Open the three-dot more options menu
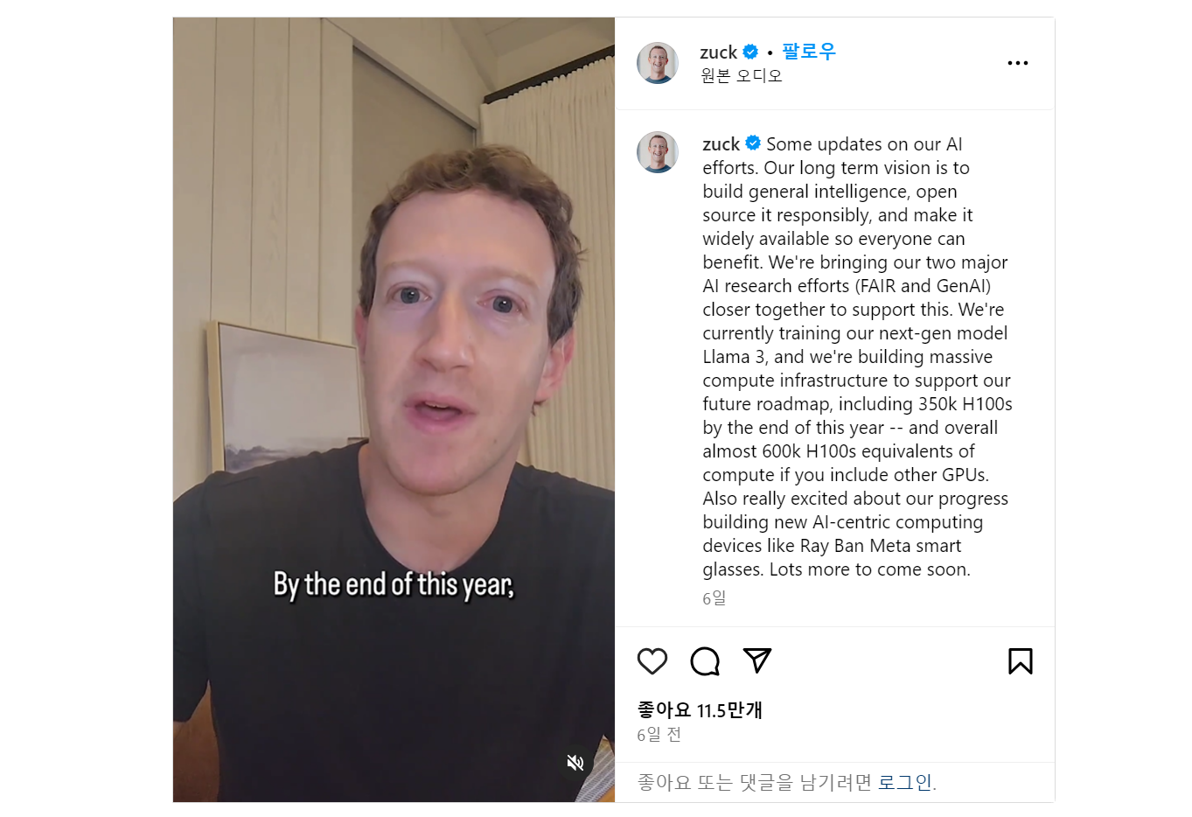The width and height of the screenshot is (1192, 817). coord(1018,63)
